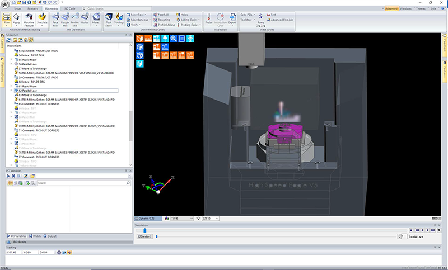
Task: Click the cyan tree-shaped icon in viewport
Action: [x=165, y=39]
